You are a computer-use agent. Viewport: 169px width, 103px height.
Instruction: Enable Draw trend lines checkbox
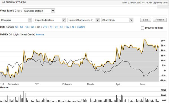tap(142, 28)
